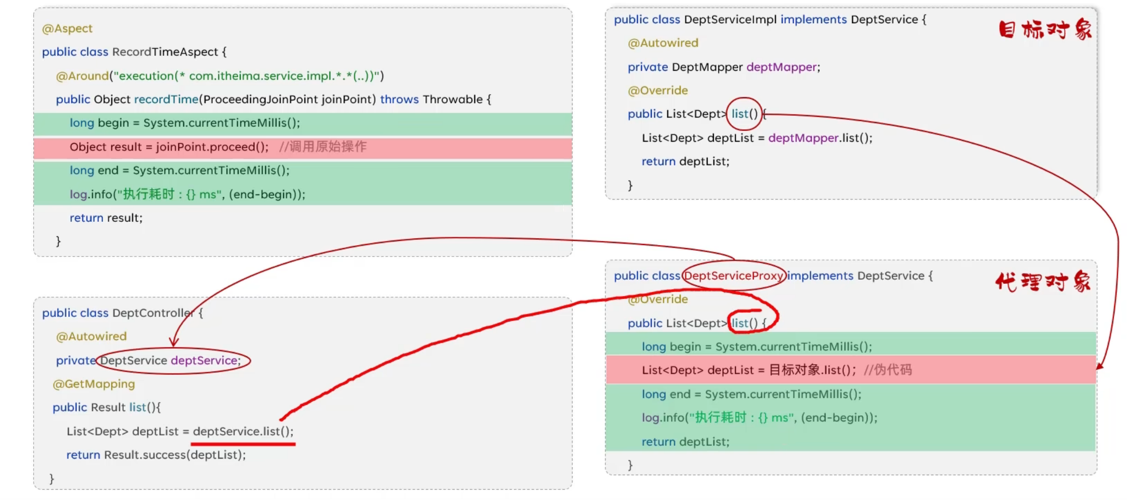Select 'long begin' line in DeptServiceProxy
The image size is (1127, 500).
[757, 347]
